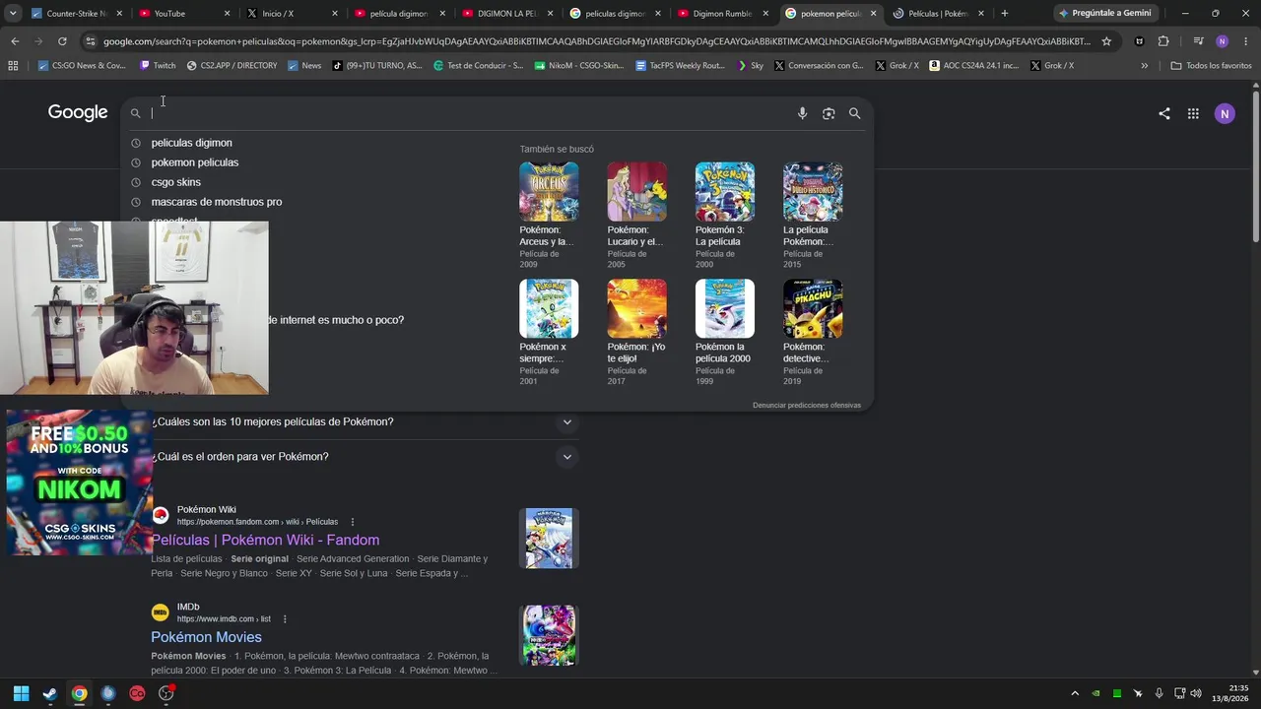View site information for google.com
This screenshot has width=1261, height=709.
[91, 41]
